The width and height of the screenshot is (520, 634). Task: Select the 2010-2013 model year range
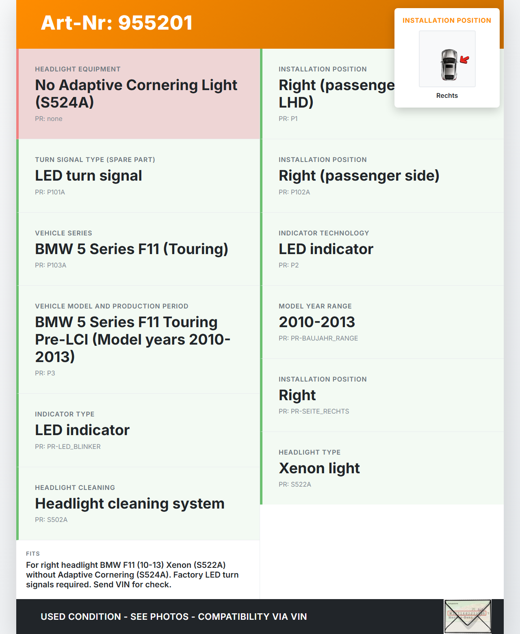pos(317,322)
